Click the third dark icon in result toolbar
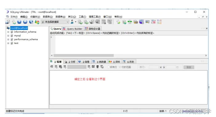 tap(61, 67)
